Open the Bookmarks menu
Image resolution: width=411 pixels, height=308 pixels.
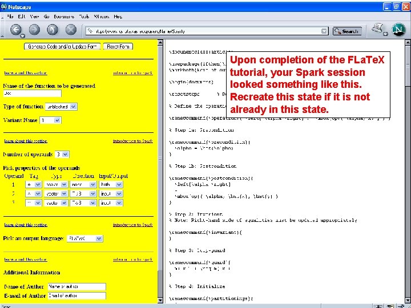click(64, 16)
